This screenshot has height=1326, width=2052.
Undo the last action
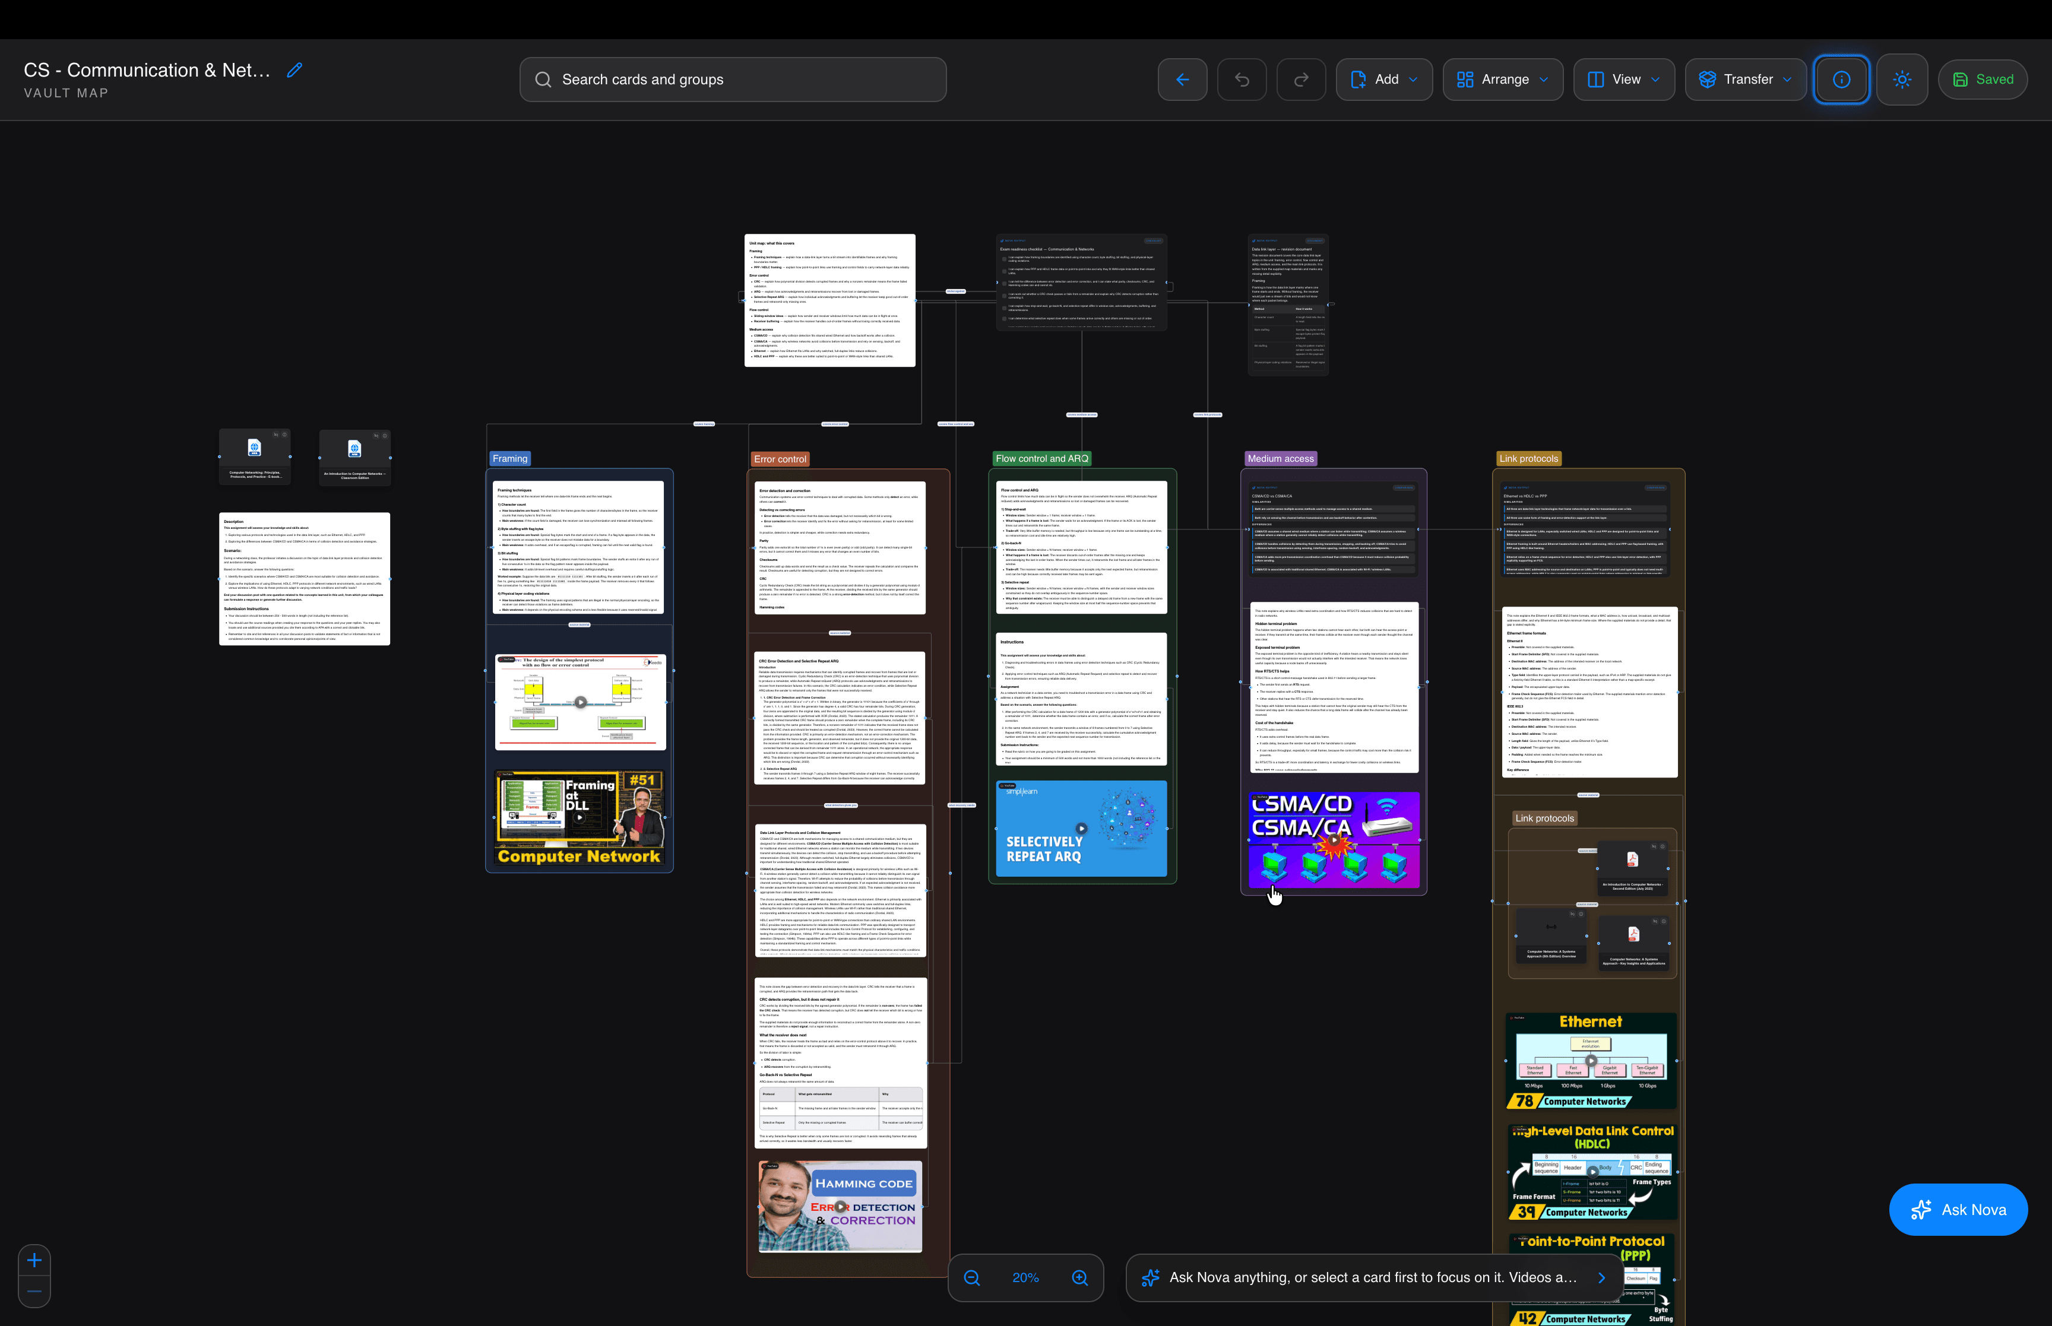[1242, 79]
